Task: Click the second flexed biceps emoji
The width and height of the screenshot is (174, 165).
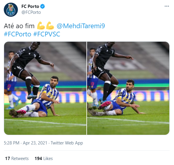Action: [50, 26]
